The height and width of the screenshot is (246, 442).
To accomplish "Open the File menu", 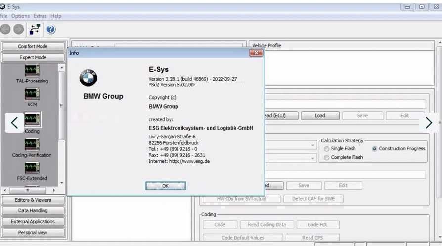I will coord(3,16).
